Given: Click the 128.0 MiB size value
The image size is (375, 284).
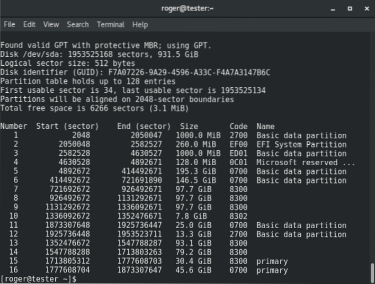Looking at the screenshot, I should tap(196, 162).
